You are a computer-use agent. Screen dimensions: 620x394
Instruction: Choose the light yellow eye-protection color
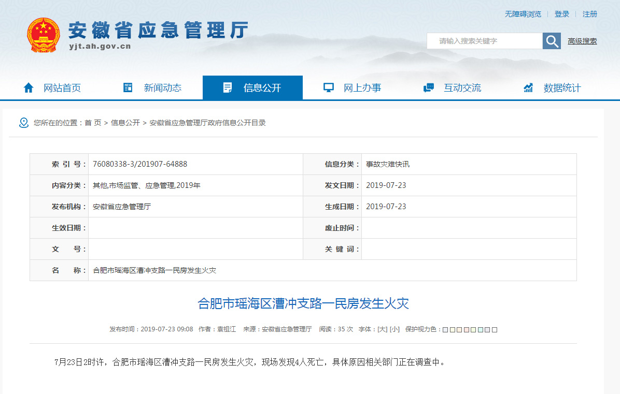[452, 330]
